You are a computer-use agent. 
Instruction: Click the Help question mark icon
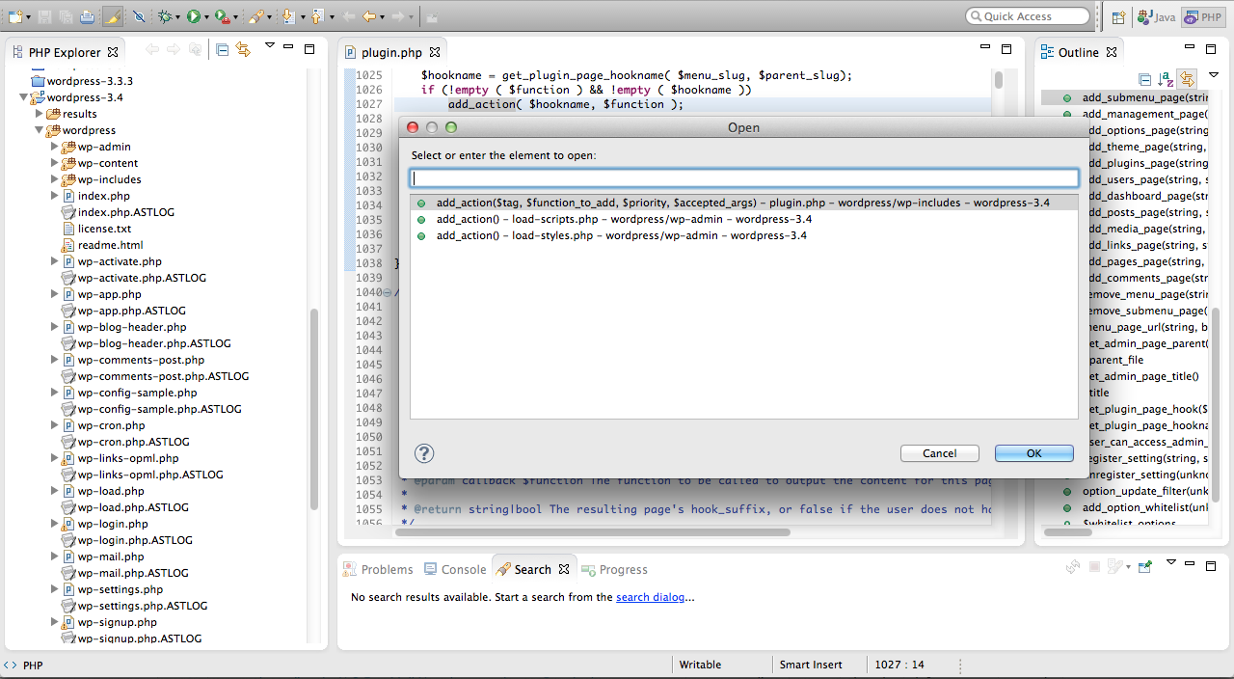pos(424,453)
